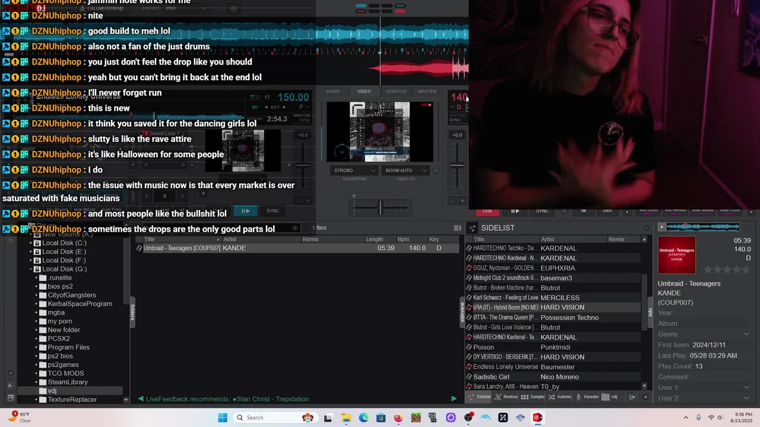Click the sideview round options dot

647,397
